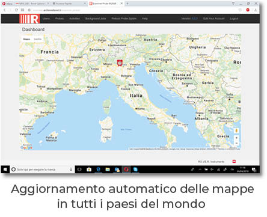The image size is (267, 217).
Task: Open the Opera Menu dropdown
Action: tap(7, 4)
